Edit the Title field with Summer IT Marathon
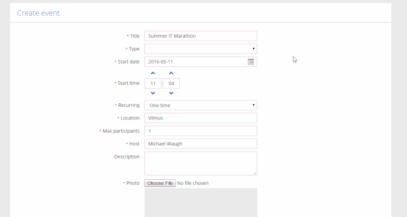407x217 pixels. pos(201,36)
